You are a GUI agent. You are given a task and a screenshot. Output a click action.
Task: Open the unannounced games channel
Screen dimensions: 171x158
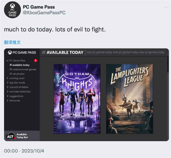pos(23,69)
